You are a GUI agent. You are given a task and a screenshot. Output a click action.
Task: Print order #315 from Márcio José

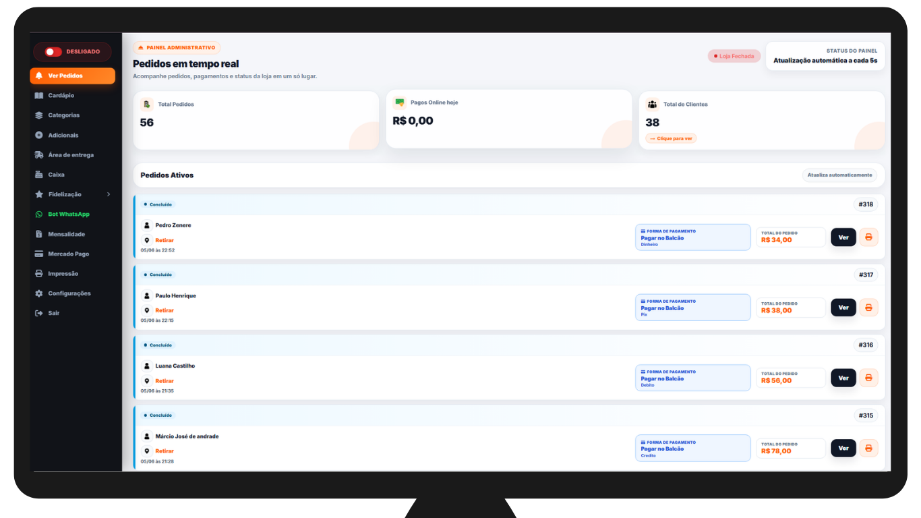coord(869,449)
